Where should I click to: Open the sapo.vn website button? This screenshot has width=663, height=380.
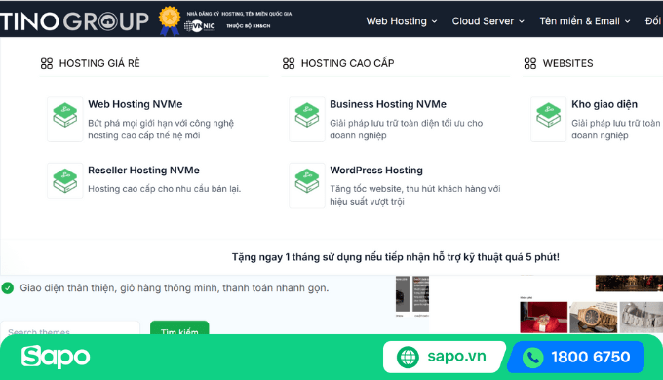[444, 358]
